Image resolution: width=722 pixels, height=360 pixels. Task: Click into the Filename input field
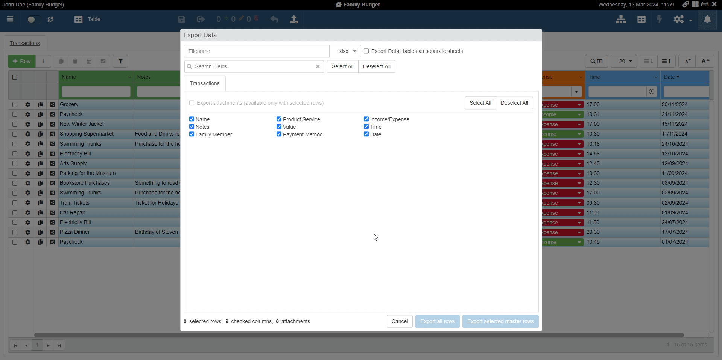click(257, 51)
